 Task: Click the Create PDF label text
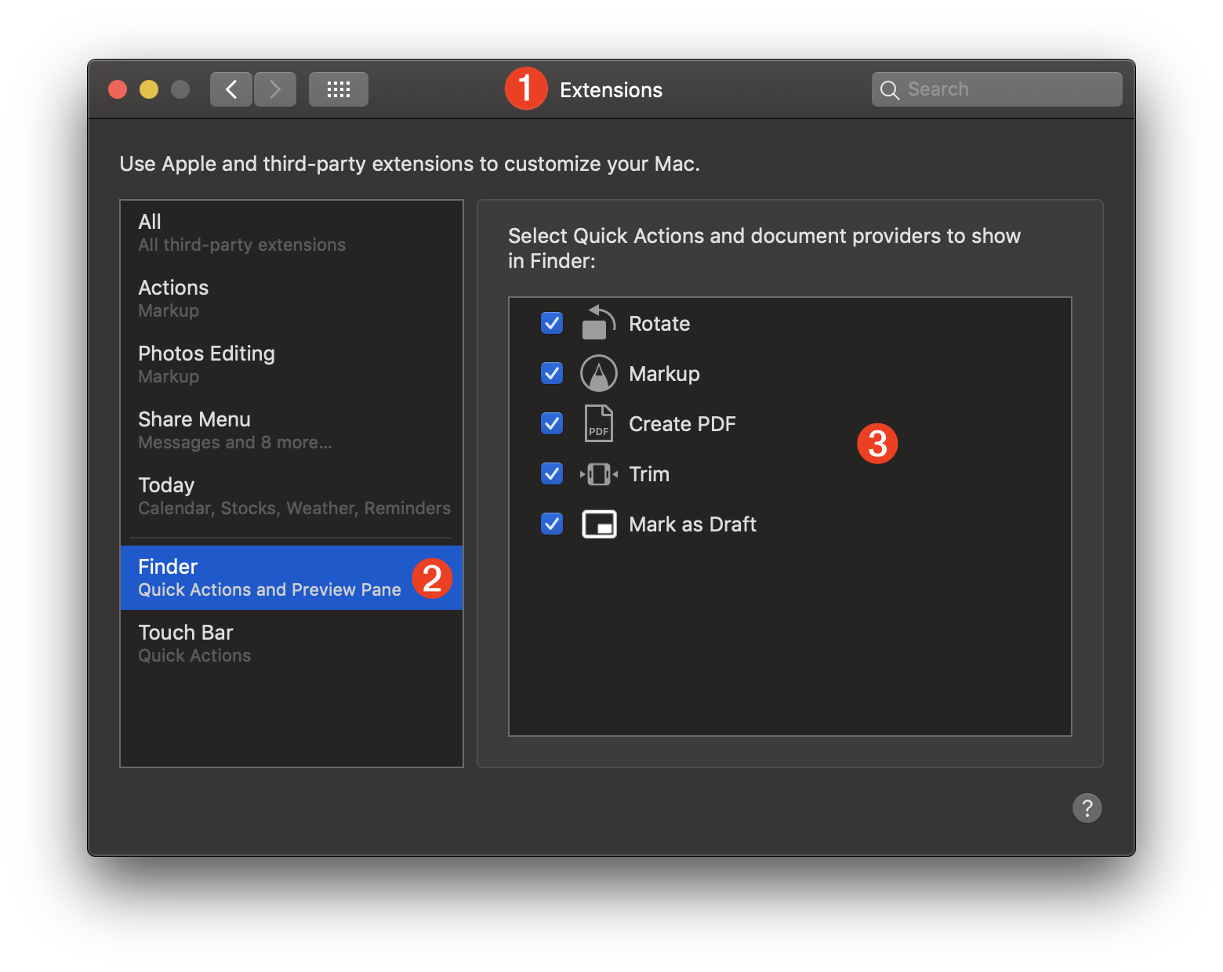682,424
